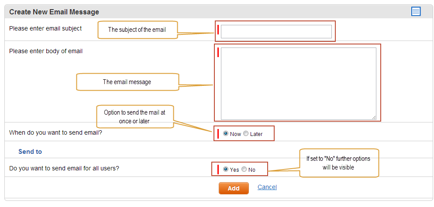Click the textarea resize handle corner

click(374, 118)
